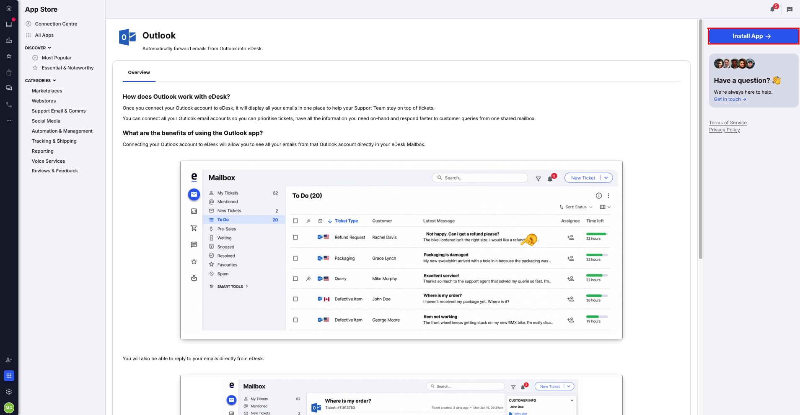
Task: Click the Outlook app logo
Action: 127,37
